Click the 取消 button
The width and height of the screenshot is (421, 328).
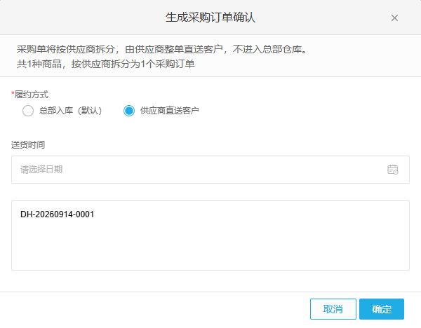pos(333,309)
